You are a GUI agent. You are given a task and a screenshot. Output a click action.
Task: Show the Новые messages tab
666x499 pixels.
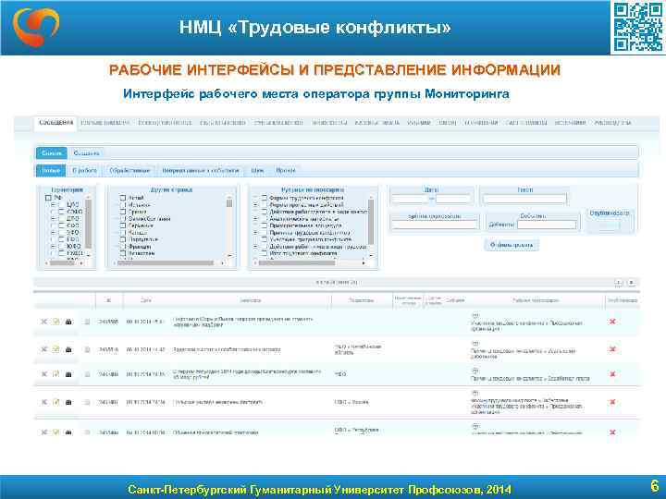tap(51, 171)
